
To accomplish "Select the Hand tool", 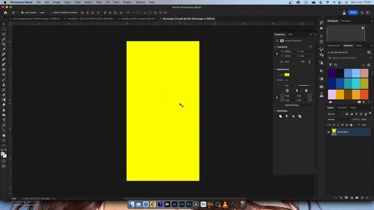I will pyautogui.click(x=4, y=135).
